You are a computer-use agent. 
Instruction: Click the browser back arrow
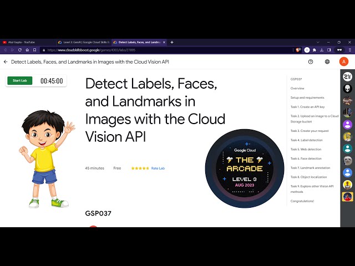[x=5, y=50]
